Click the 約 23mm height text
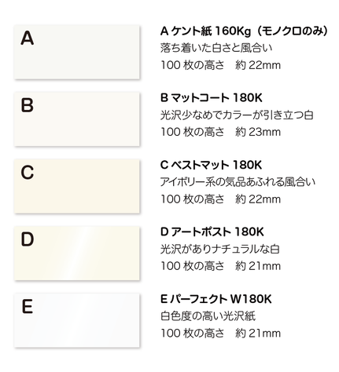The width and height of the screenshot is (339, 372). click(x=258, y=132)
